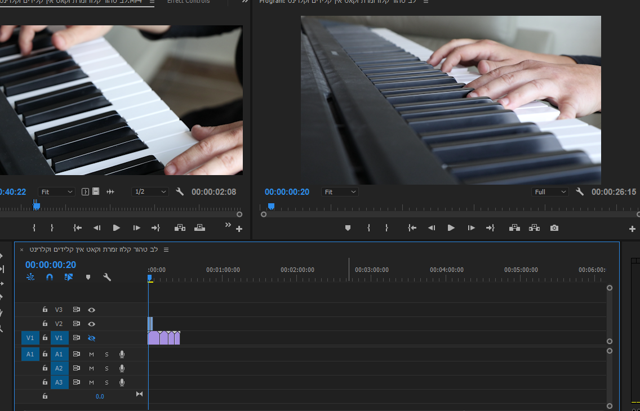This screenshot has height=411, width=640.
Task: Expand hidden panel tabs chevron beside Effect Controls
Action: pos(245,2)
